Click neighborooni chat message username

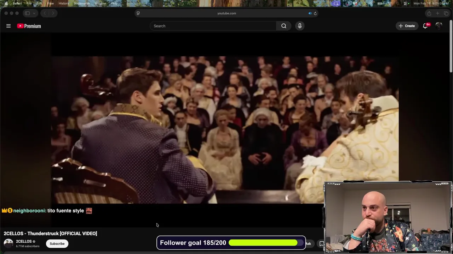point(29,211)
